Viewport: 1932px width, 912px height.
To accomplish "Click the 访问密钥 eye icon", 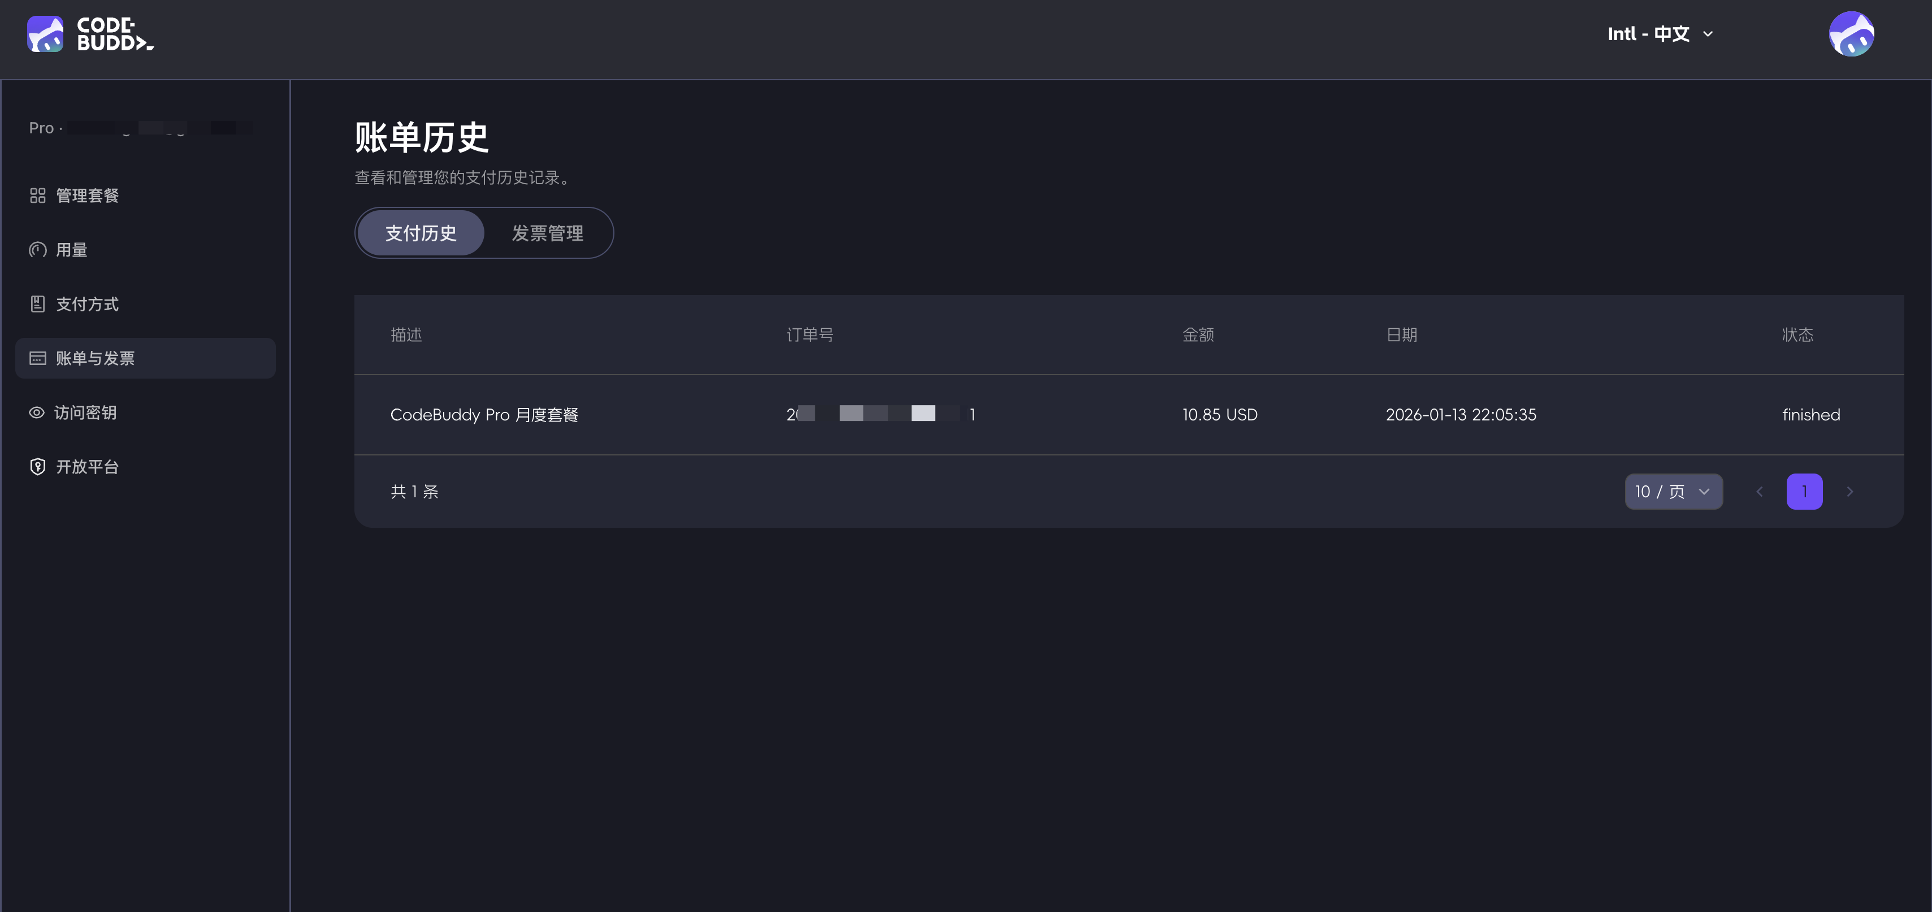I will point(37,412).
